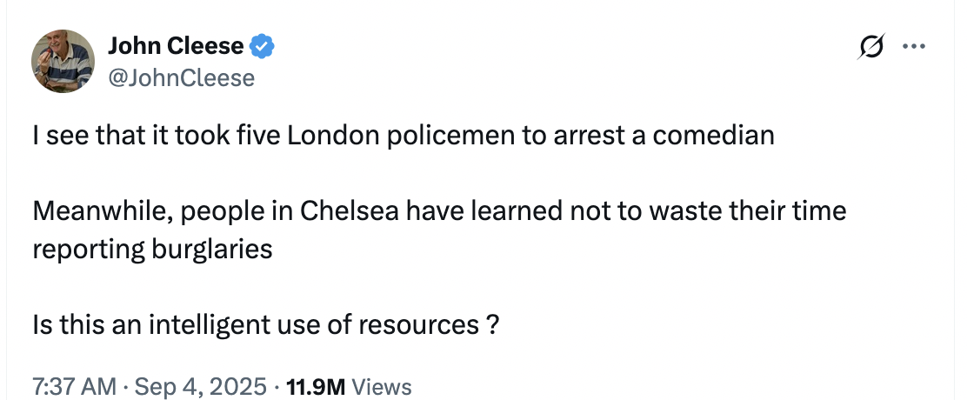The image size is (967, 400).
Task: Click the question "Is this an intelligent use"
Action: point(265,324)
